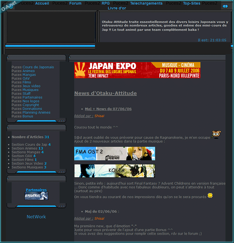
Task: Open the Planning Animes page
Action: coord(37,113)
